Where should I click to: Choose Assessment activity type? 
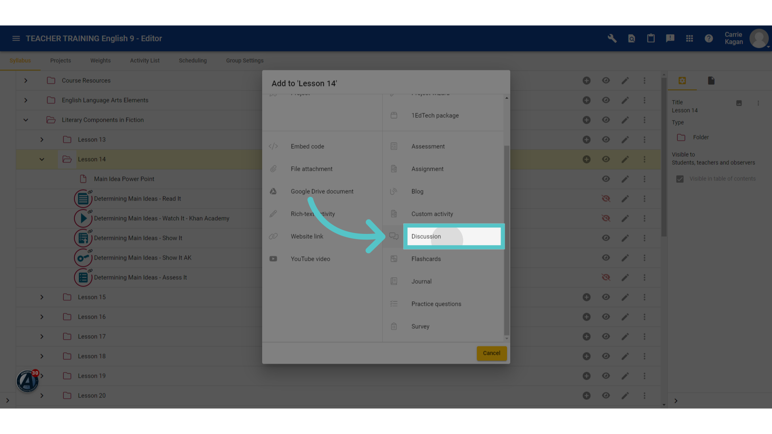443,146
